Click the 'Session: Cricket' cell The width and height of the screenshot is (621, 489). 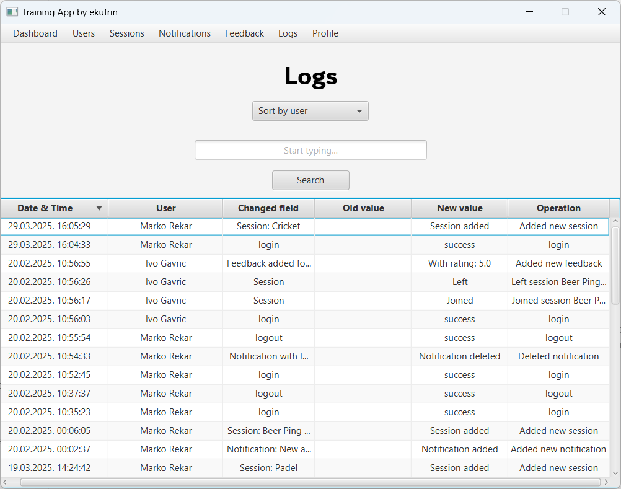pos(268,226)
